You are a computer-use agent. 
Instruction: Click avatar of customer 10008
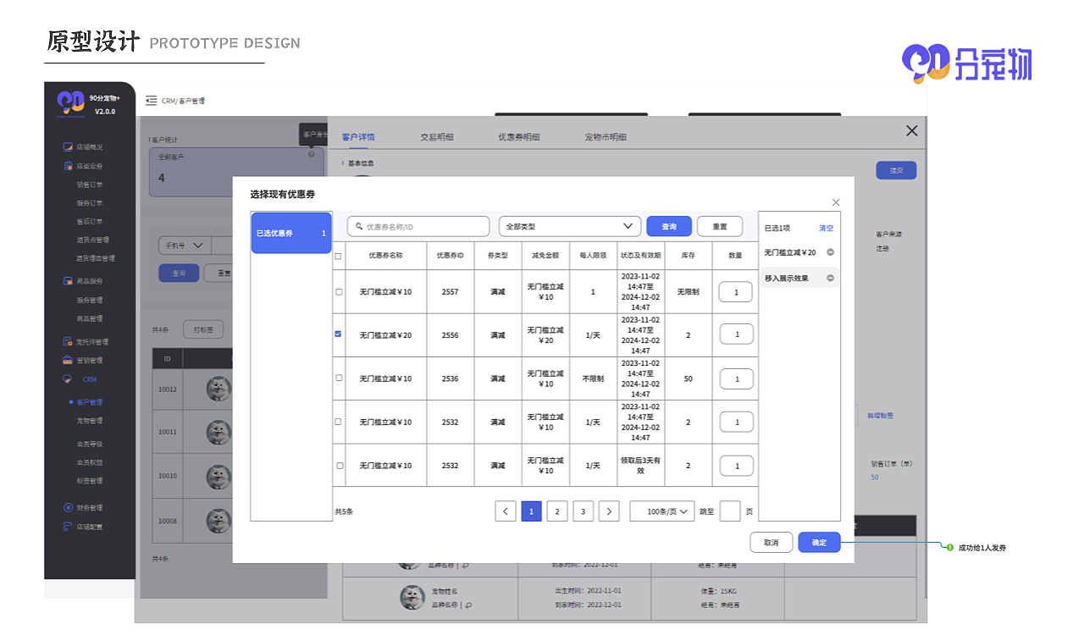(219, 520)
